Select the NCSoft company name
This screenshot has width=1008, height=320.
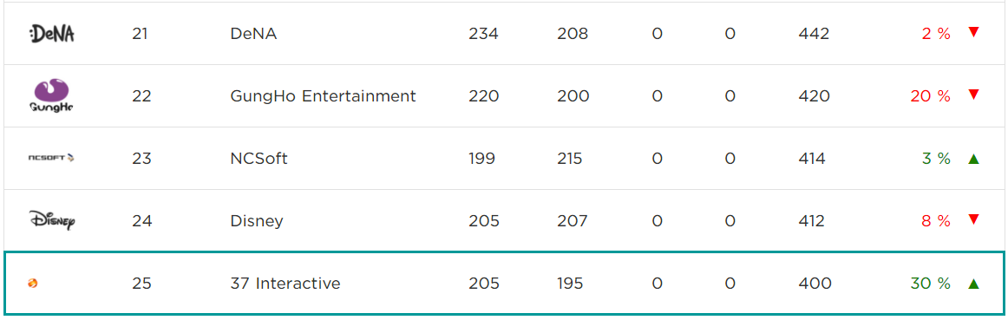pyautogui.click(x=259, y=159)
